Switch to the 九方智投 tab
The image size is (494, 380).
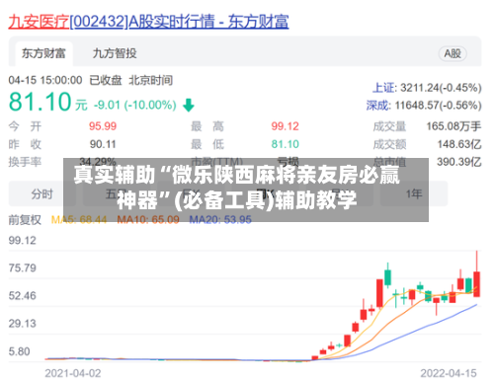pyautogui.click(x=115, y=53)
